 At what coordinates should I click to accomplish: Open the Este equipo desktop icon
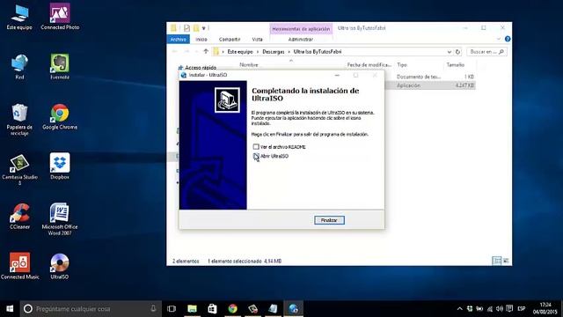pos(19,18)
